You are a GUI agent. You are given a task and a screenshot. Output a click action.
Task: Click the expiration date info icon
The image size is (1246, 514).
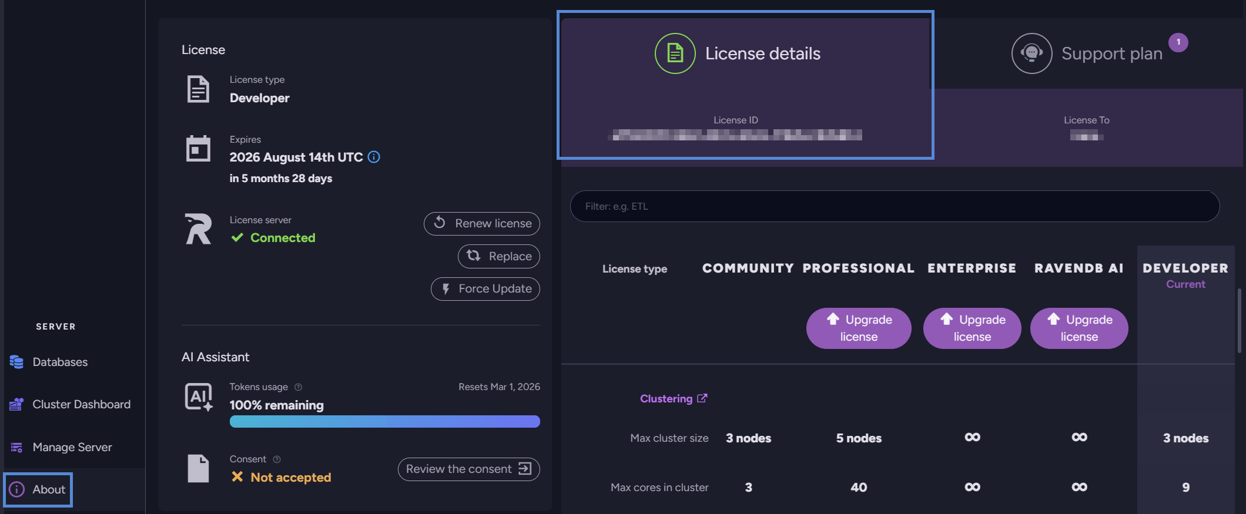click(374, 157)
